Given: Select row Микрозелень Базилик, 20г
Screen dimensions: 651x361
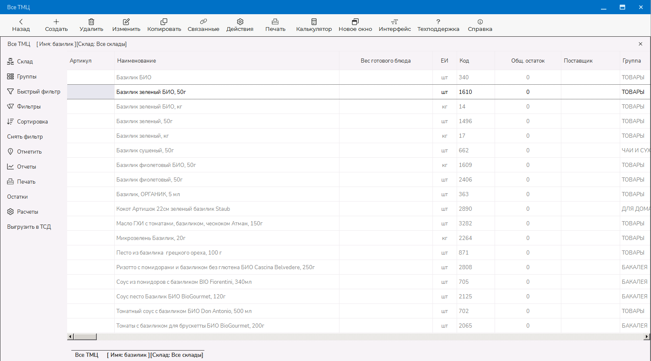Looking at the screenshot, I should tap(359, 238).
